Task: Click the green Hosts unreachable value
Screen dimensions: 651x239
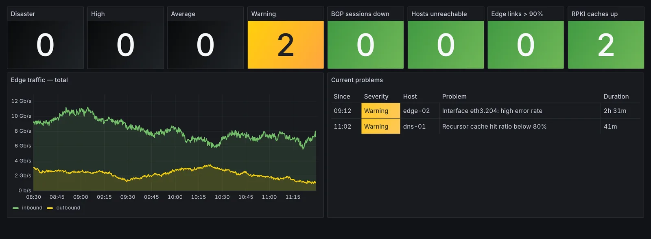Action: point(446,45)
